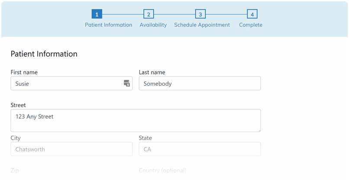Switch to the Availability step label
Screen dimensions: 349x183
(153, 25)
